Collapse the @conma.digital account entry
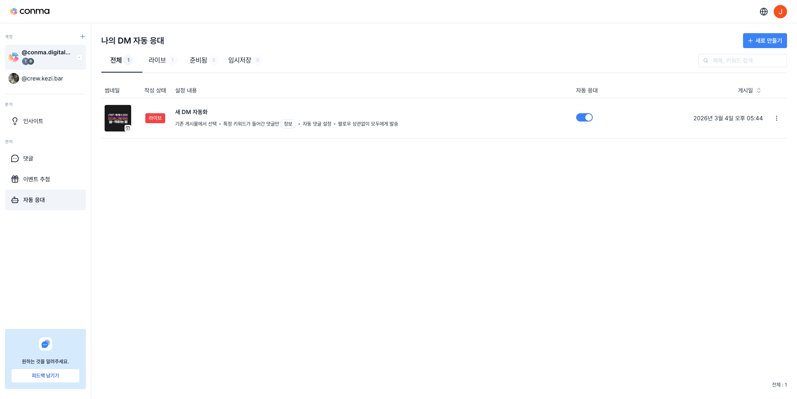 pos(79,57)
